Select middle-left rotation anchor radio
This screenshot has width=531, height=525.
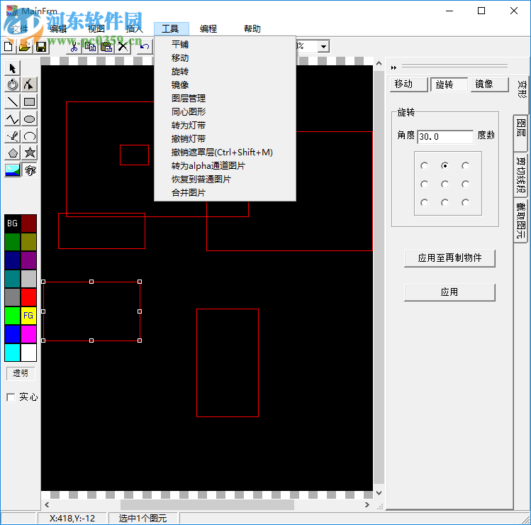[424, 184]
